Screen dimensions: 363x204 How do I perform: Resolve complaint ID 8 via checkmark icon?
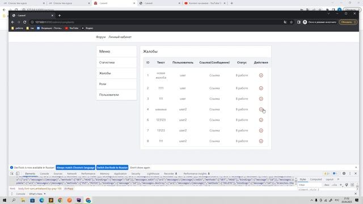pyautogui.click(x=261, y=141)
